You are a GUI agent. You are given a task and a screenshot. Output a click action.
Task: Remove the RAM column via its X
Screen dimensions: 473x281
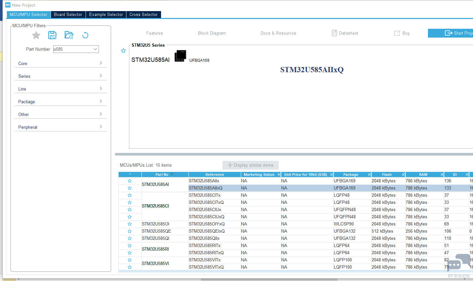[442, 174]
